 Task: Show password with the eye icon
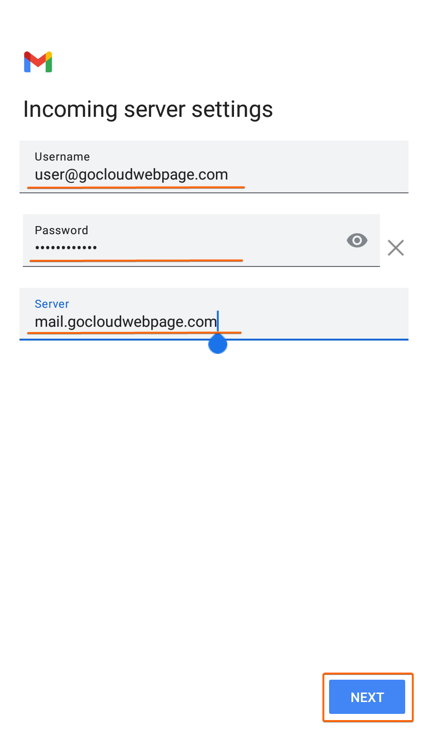[x=357, y=240]
